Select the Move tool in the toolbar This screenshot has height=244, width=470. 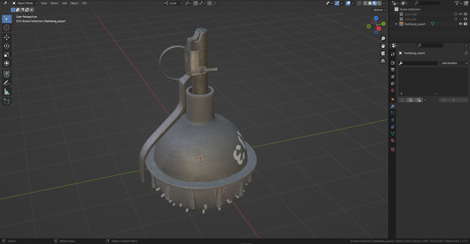pos(7,37)
